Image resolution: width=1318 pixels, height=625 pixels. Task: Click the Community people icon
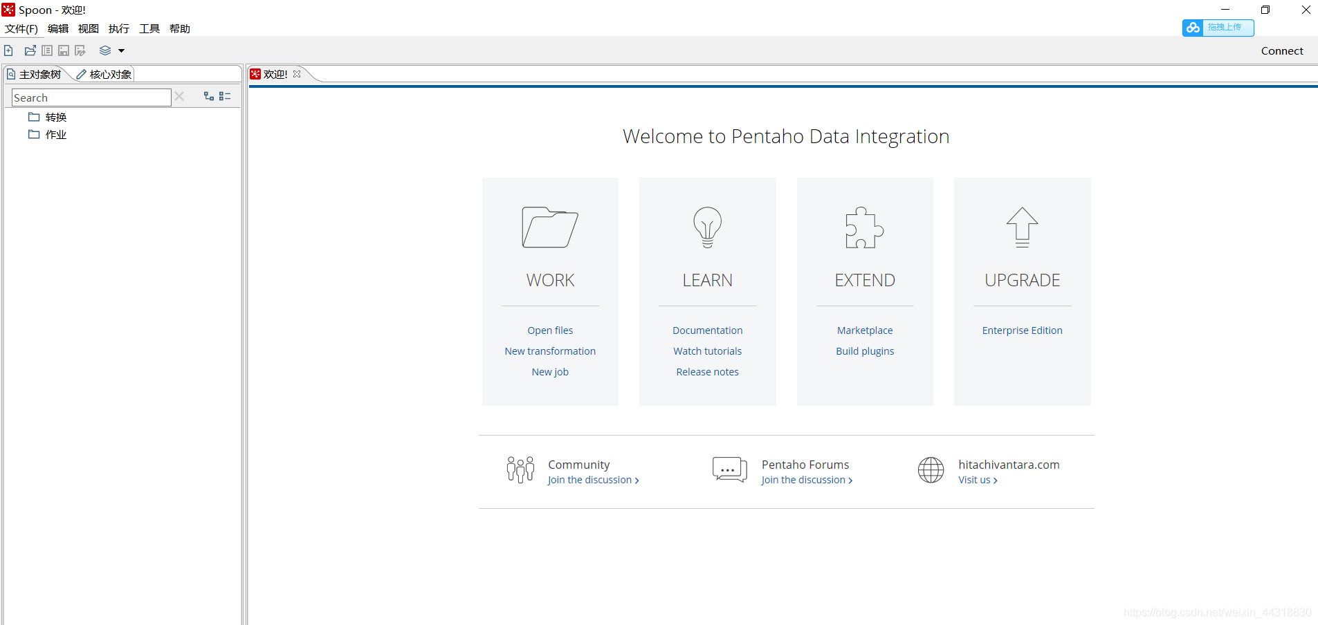pos(520,469)
